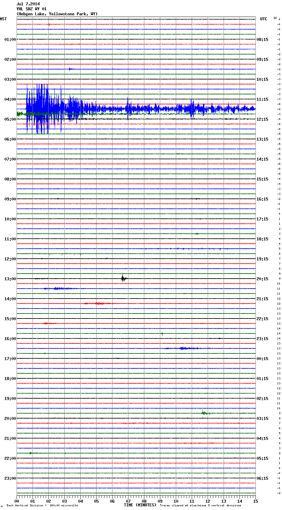Click the '12:15' UTC time label

(x=262, y=119)
